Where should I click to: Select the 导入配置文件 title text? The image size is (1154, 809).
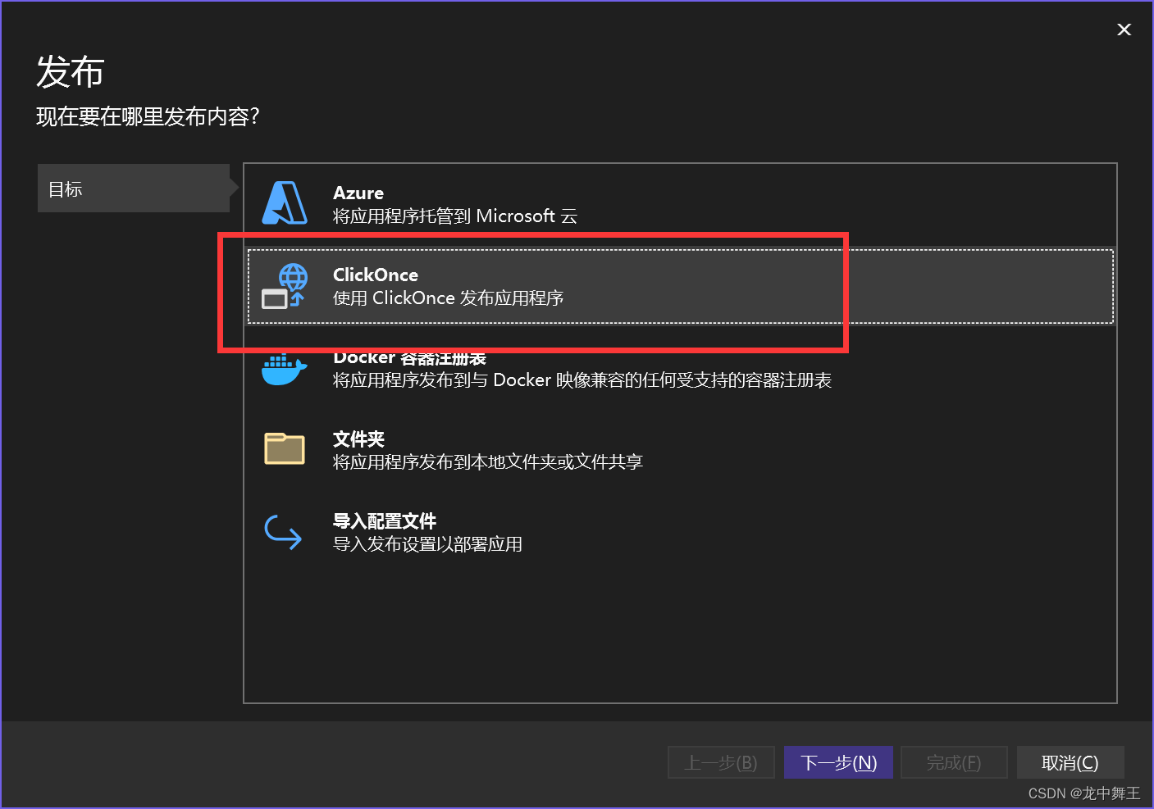point(385,520)
